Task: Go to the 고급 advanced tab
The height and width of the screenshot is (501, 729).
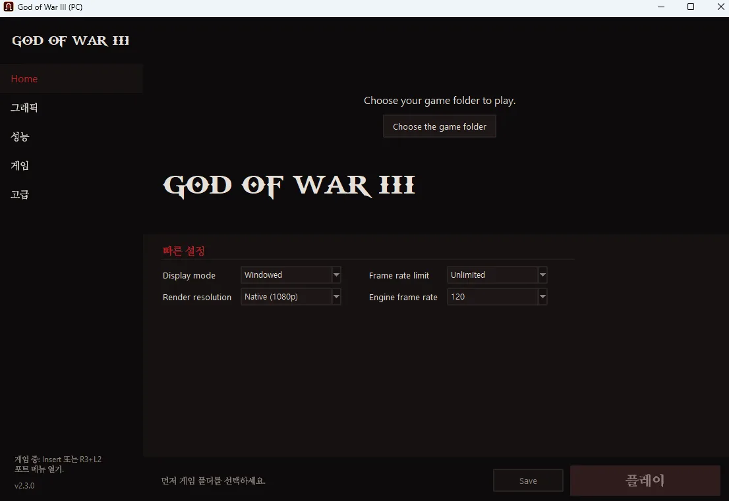Action: coord(71,194)
